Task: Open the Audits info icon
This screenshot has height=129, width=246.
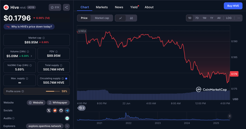Action: [13, 118]
